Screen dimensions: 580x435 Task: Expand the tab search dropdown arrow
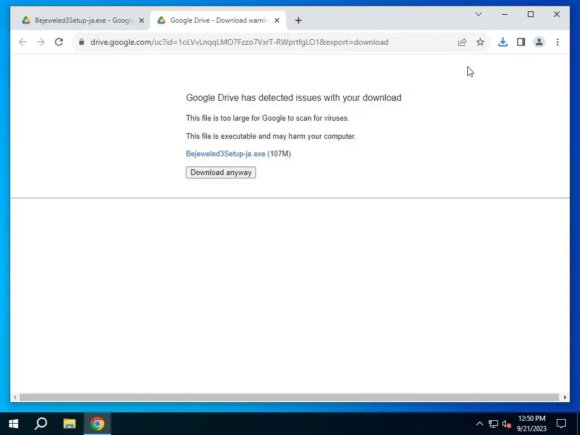click(x=478, y=14)
